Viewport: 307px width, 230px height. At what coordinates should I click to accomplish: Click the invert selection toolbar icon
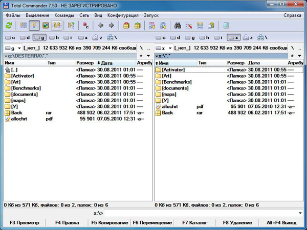(71, 26)
